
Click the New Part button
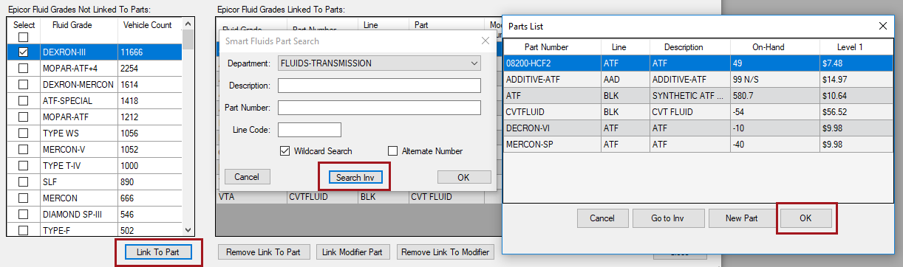coord(743,218)
